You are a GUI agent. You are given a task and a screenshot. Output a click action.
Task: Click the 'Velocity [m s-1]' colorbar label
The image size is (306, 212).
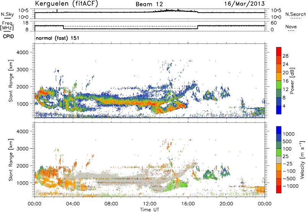coord(302,160)
